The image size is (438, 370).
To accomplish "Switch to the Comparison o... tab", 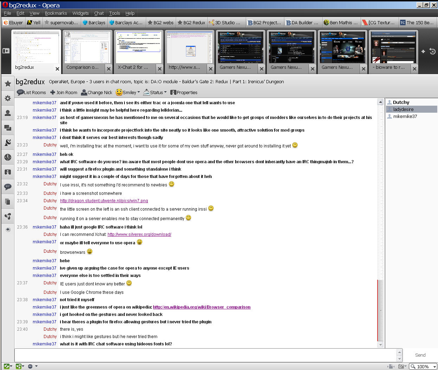I will (87, 51).
